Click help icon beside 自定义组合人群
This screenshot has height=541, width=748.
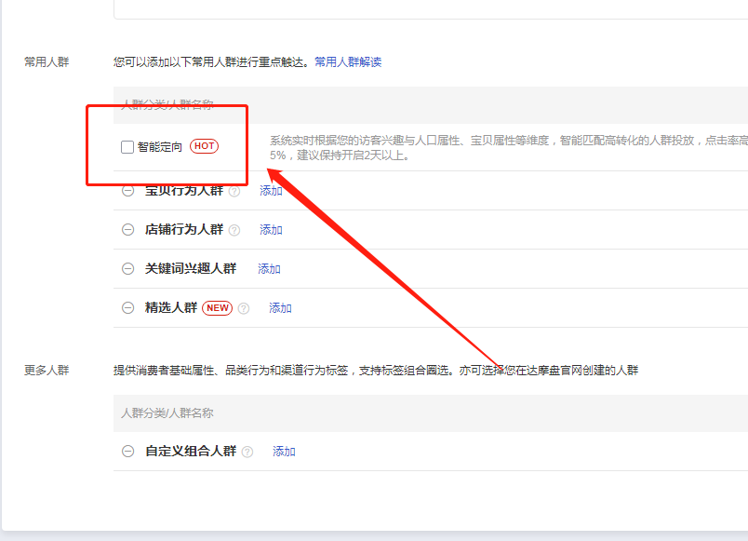(x=247, y=453)
